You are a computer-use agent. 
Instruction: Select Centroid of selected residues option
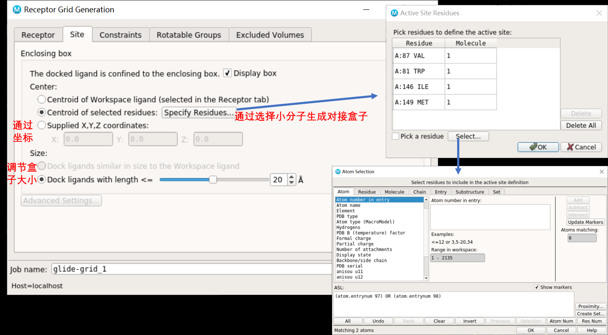(x=42, y=112)
